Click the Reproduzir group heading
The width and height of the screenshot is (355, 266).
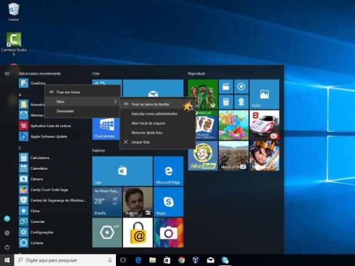tap(196, 74)
